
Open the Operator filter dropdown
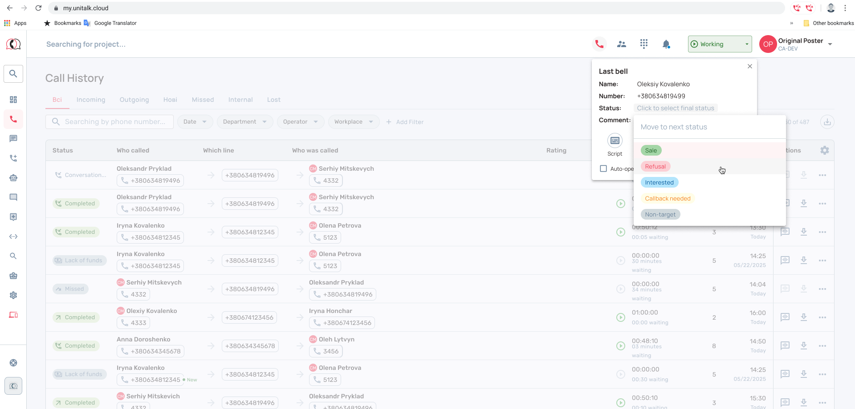point(301,122)
